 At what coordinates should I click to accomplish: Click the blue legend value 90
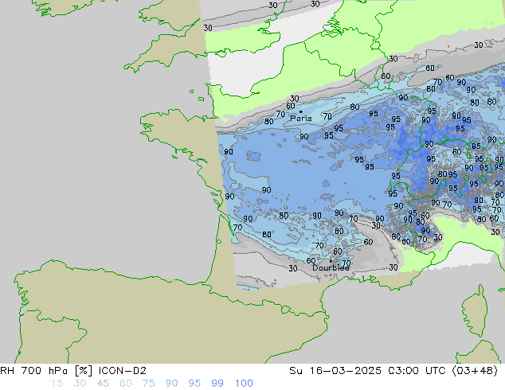(171, 384)
